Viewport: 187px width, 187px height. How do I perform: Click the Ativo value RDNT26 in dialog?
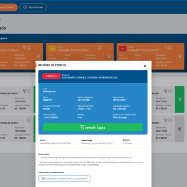[x=48, y=100]
